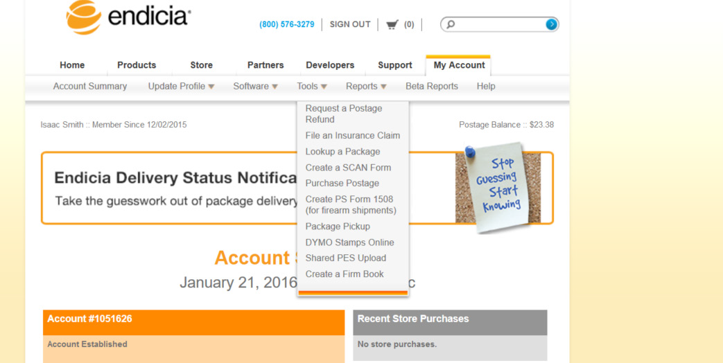Click Account Established label
This screenshot has width=723, height=363.
(x=87, y=344)
